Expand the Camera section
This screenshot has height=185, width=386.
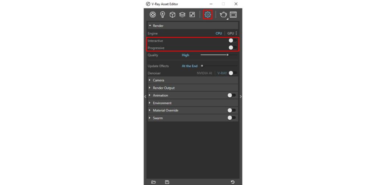pos(158,80)
